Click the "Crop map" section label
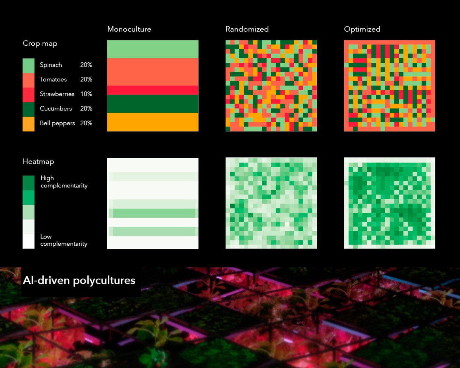This screenshot has width=460, height=368. point(40,44)
